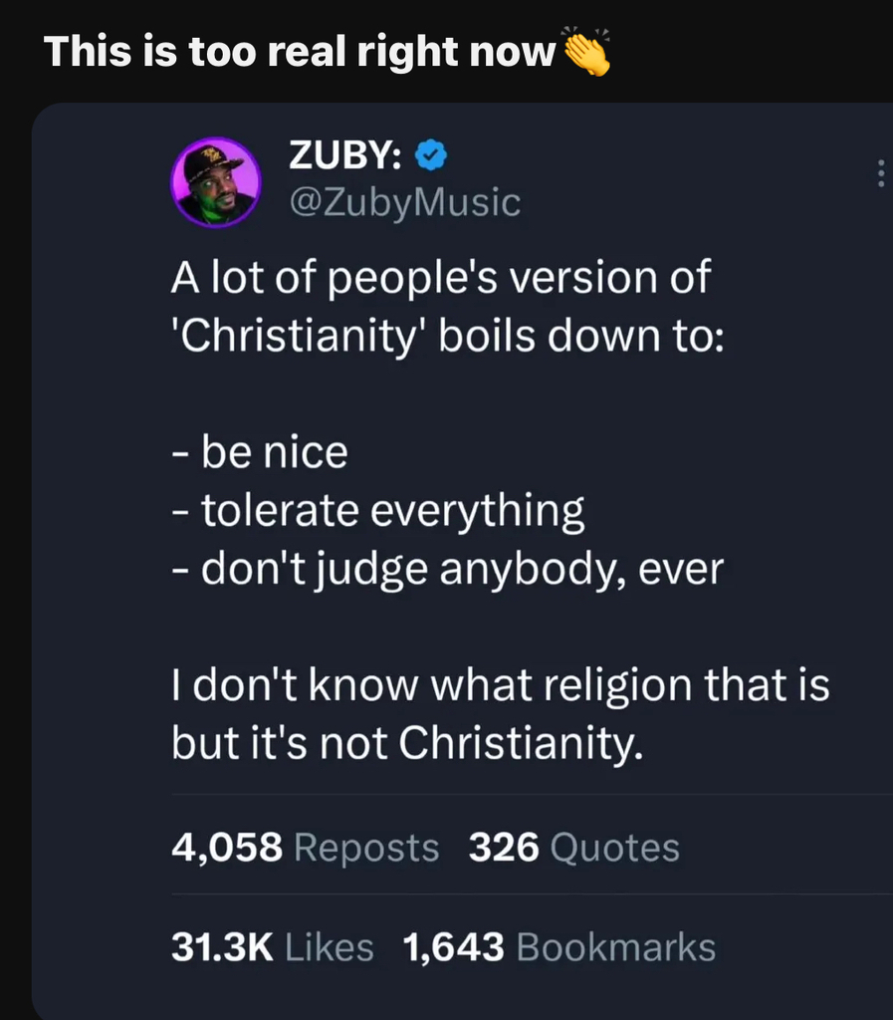View the 4,058 Reposts list

[x=305, y=848]
